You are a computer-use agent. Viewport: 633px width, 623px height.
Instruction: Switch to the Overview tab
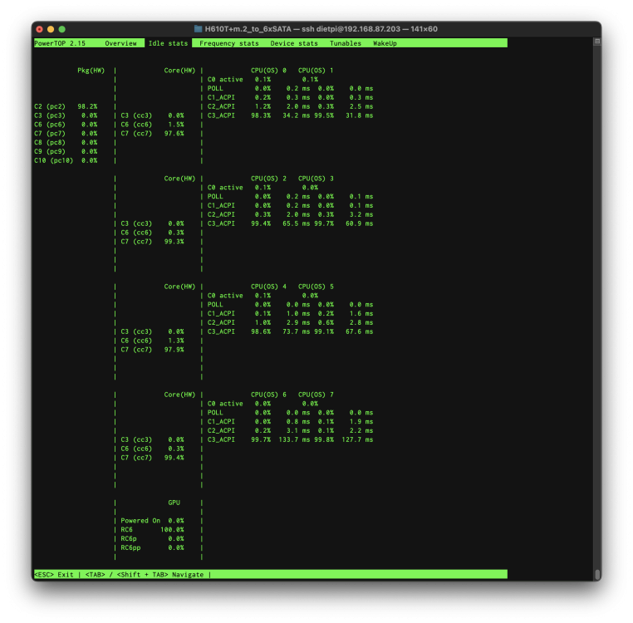[120, 43]
